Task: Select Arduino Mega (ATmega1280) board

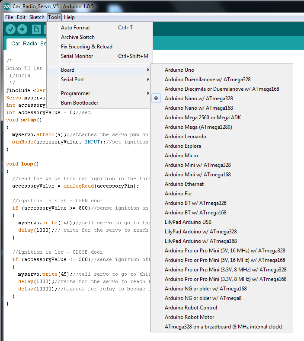Action: coord(221,127)
